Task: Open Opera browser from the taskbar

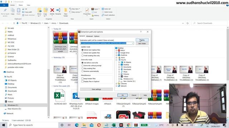Action: point(99,125)
